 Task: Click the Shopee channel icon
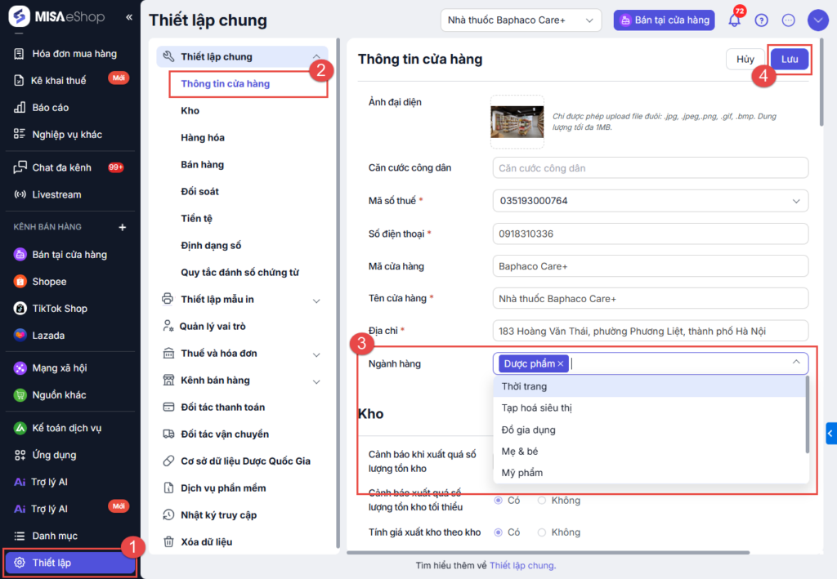pos(20,282)
